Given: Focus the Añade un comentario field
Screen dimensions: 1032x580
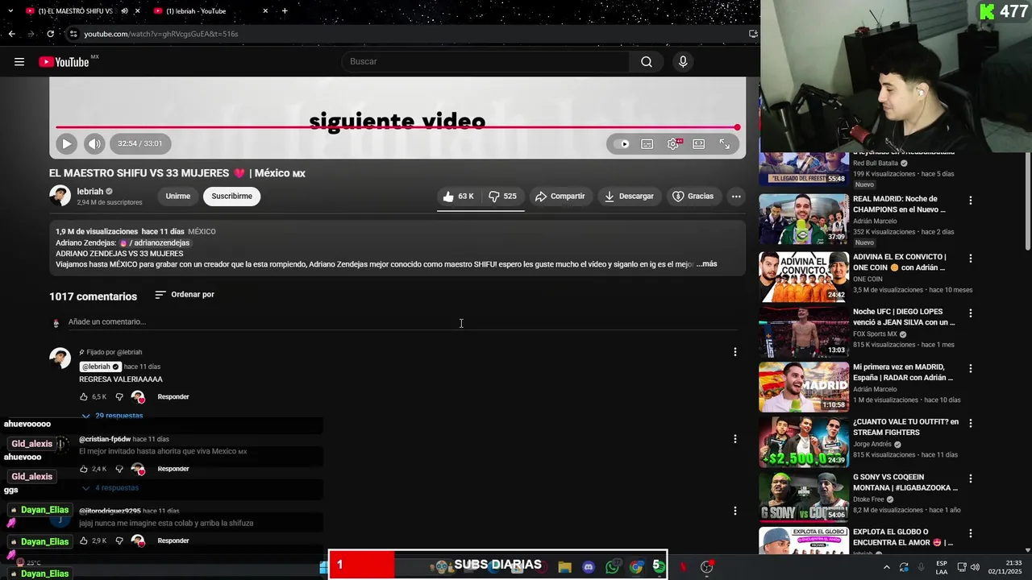Looking at the screenshot, I should (x=402, y=321).
